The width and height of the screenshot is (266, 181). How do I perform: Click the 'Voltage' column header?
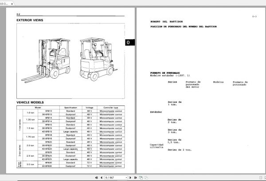(x=90, y=108)
